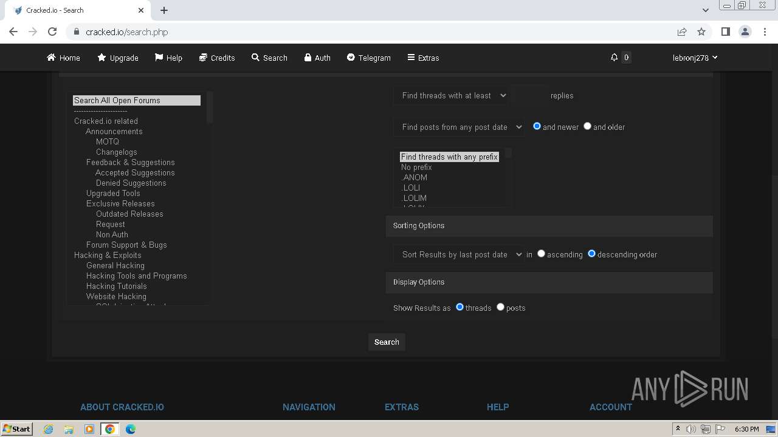The image size is (778, 437).
Task: Open the Help nav item
Action: [x=168, y=58]
